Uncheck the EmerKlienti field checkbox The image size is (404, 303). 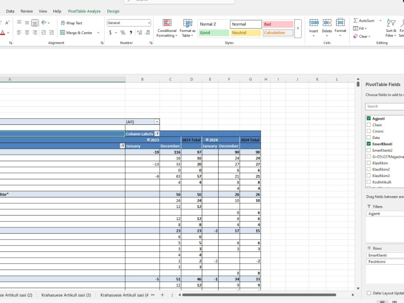pos(369,144)
